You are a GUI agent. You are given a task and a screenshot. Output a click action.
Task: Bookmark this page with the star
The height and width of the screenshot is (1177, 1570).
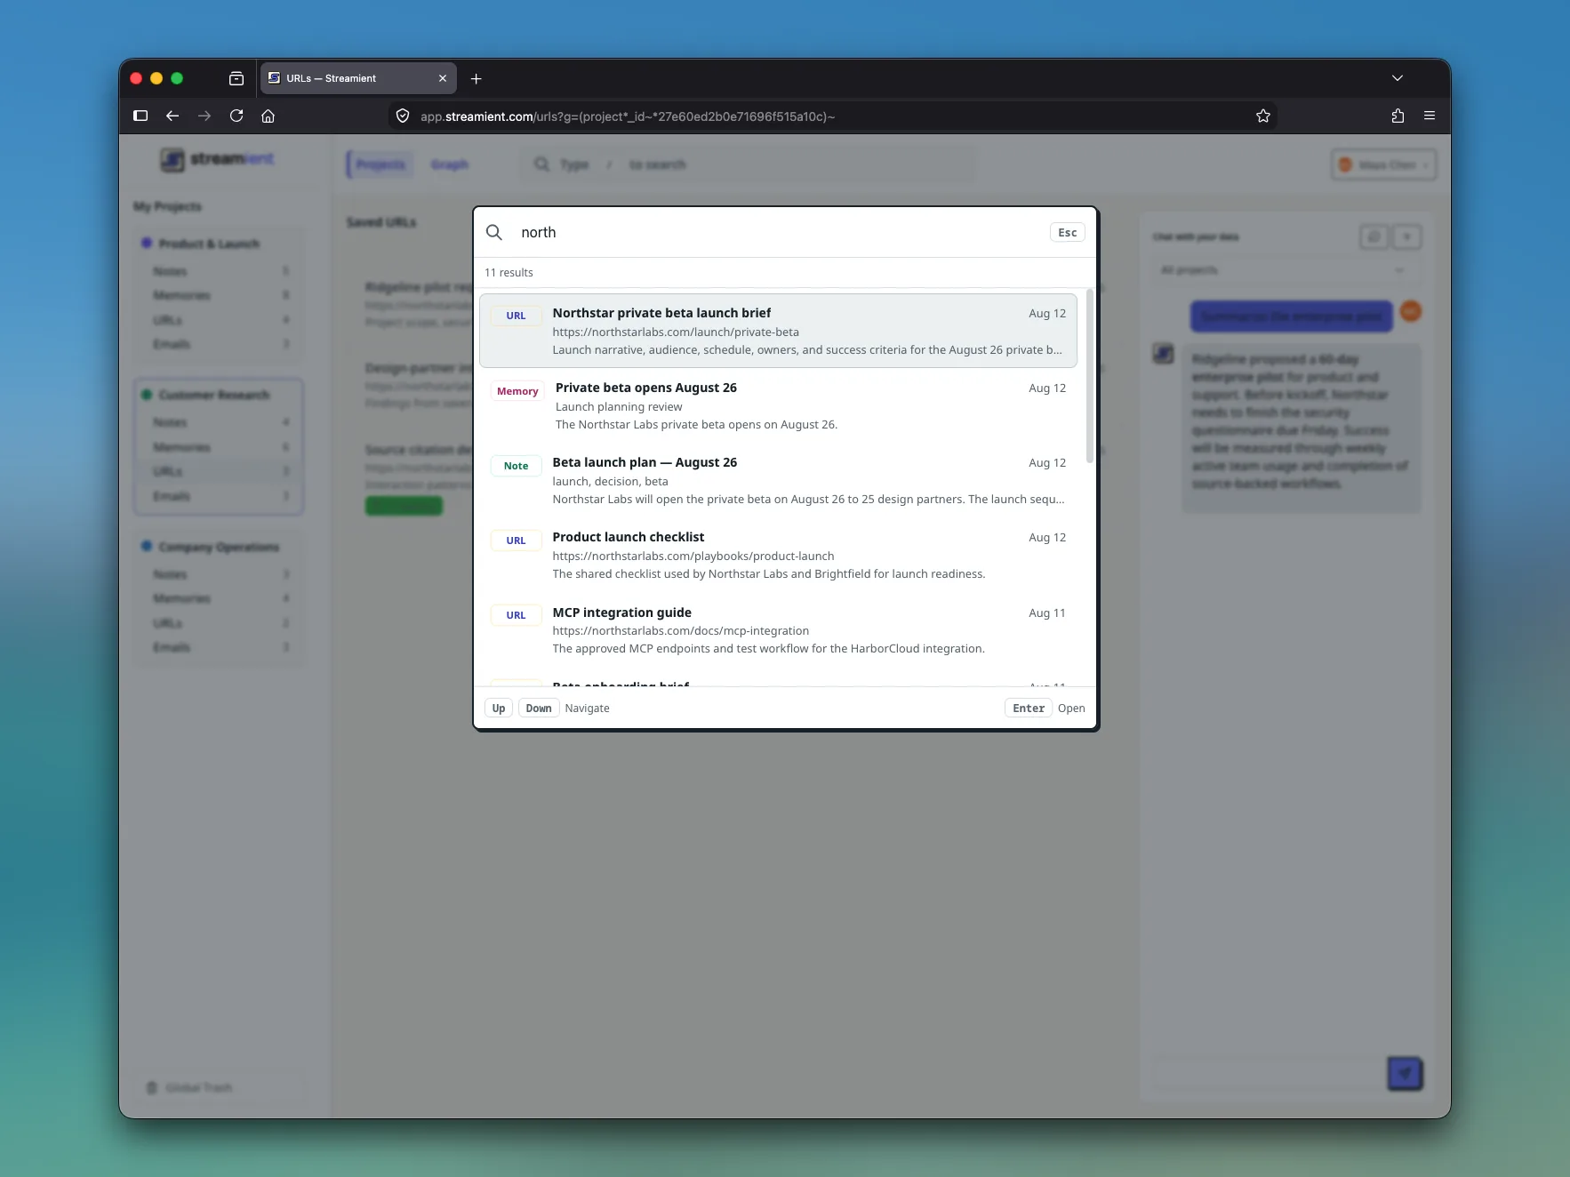[1262, 116]
